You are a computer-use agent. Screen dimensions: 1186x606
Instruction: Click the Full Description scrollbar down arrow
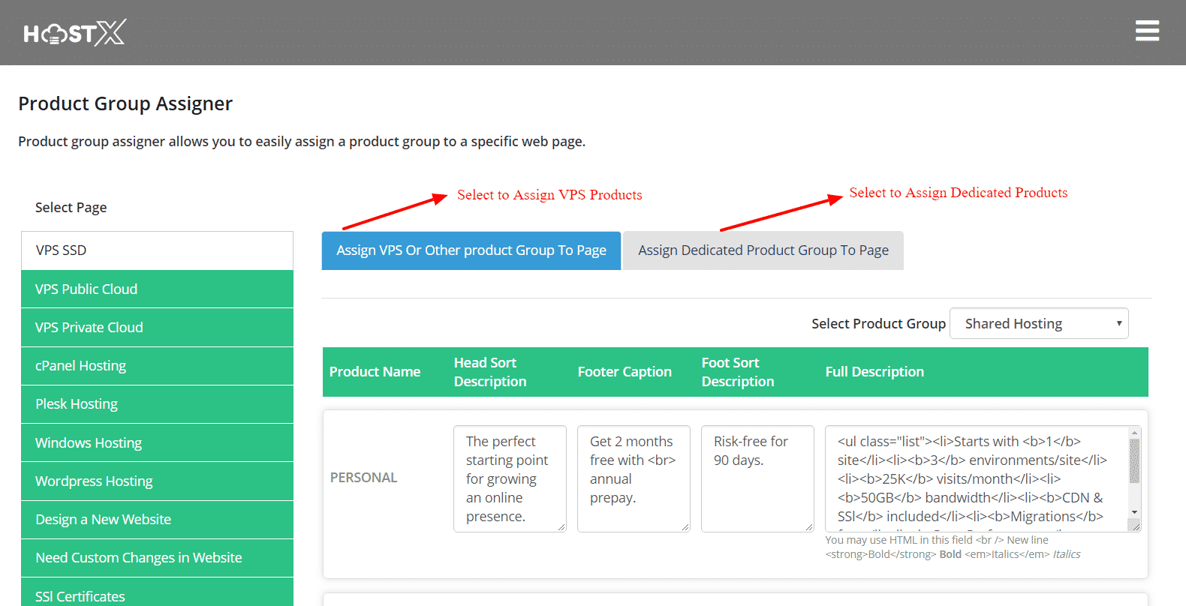tap(1134, 512)
